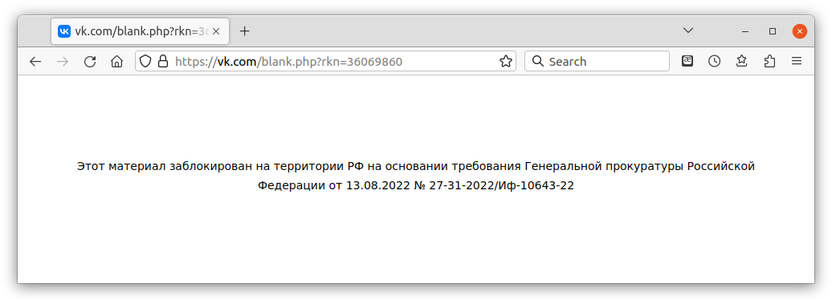Screen dimensions: 832x300
Task: Open the history clock icon
Action: pos(714,62)
